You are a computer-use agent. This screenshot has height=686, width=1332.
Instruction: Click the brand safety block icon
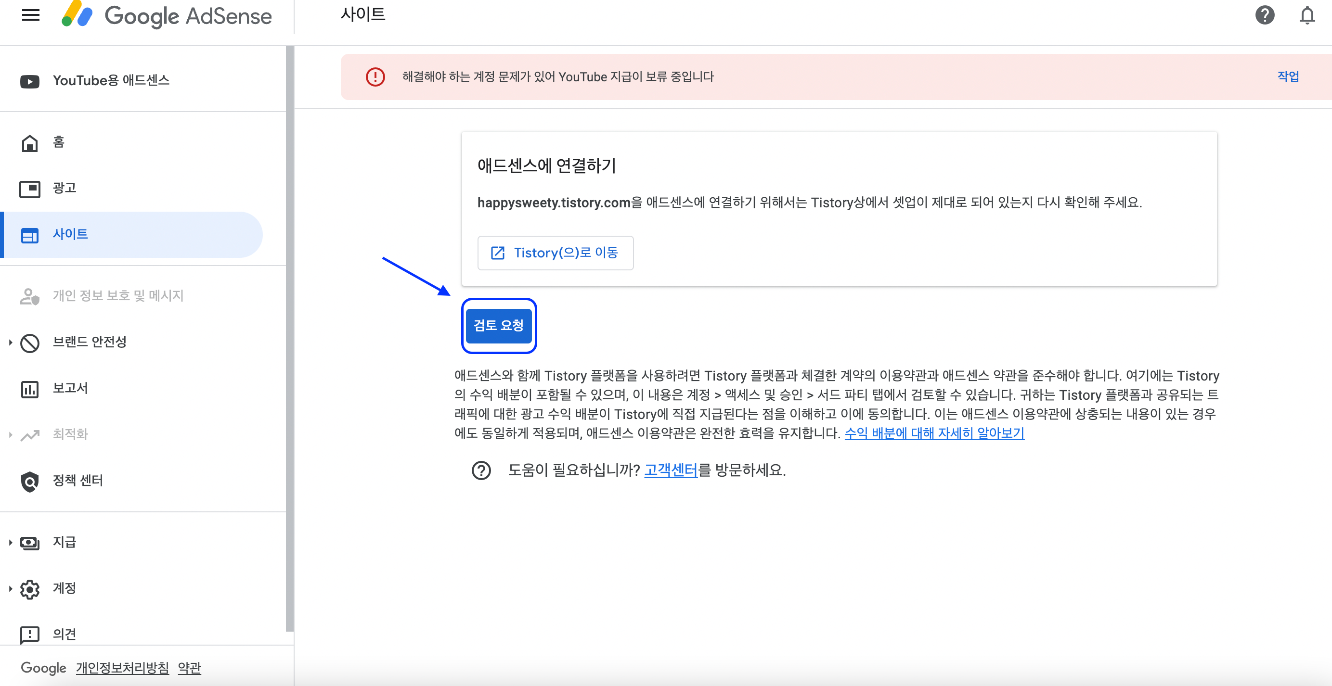29,343
